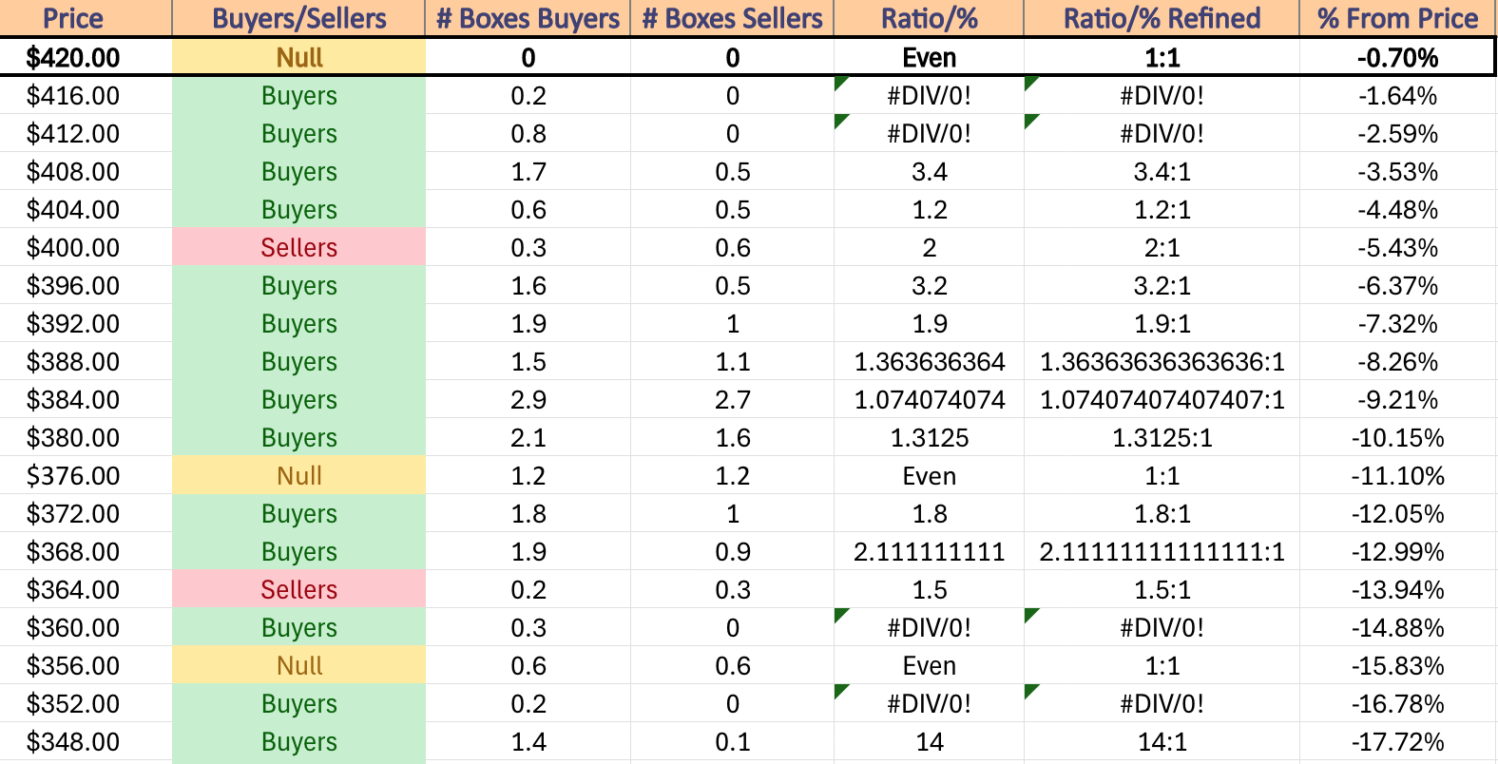Select the 1.8:1 refined ratio cell
The height and width of the screenshot is (764, 1498).
1162,514
